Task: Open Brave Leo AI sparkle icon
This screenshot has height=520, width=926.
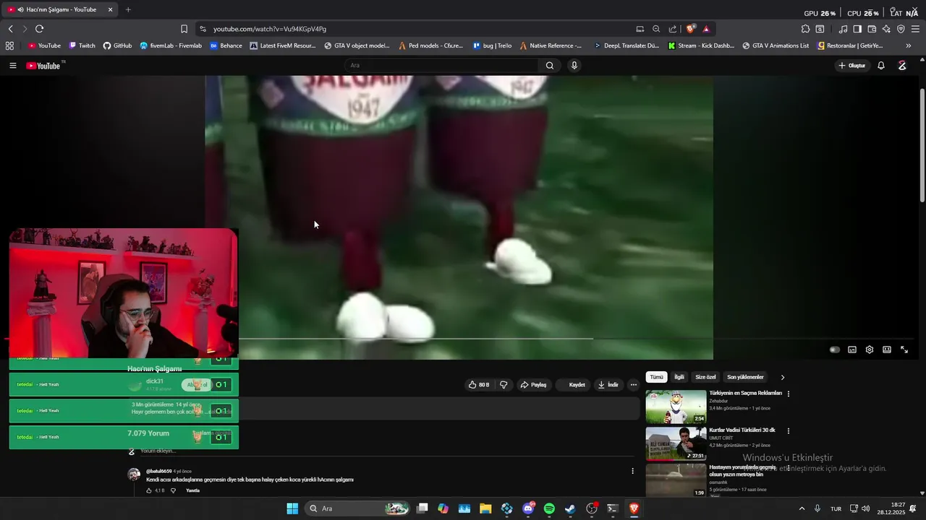Action: pyautogui.click(x=886, y=29)
